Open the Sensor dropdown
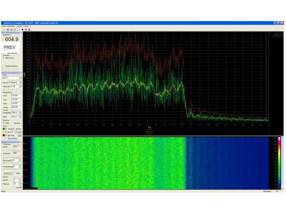The width and height of the screenshot is (286, 214). (15, 82)
